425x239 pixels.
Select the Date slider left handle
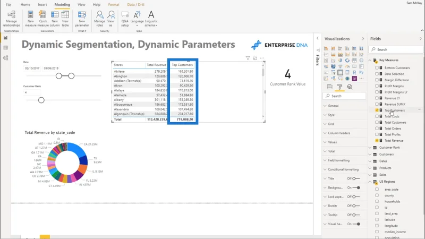point(59,76)
